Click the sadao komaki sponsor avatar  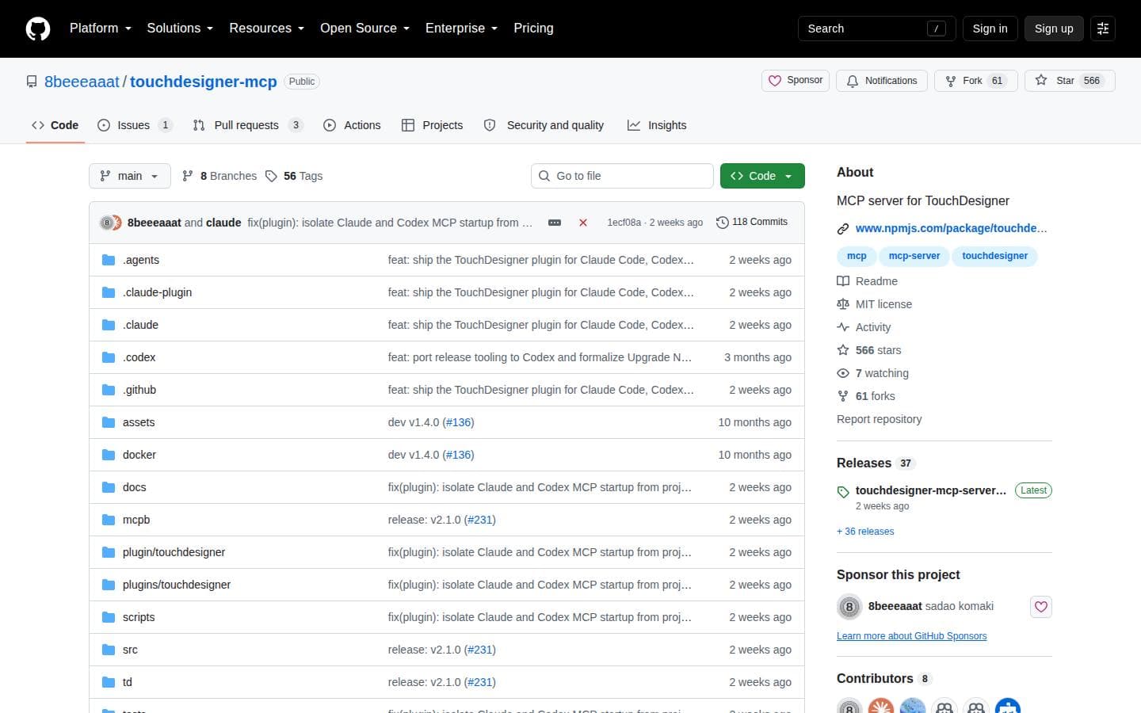click(849, 607)
